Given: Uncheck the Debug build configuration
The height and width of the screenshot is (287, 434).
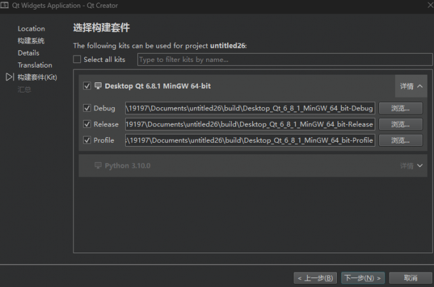Looking at the screenshot, I should coord(87,108).
